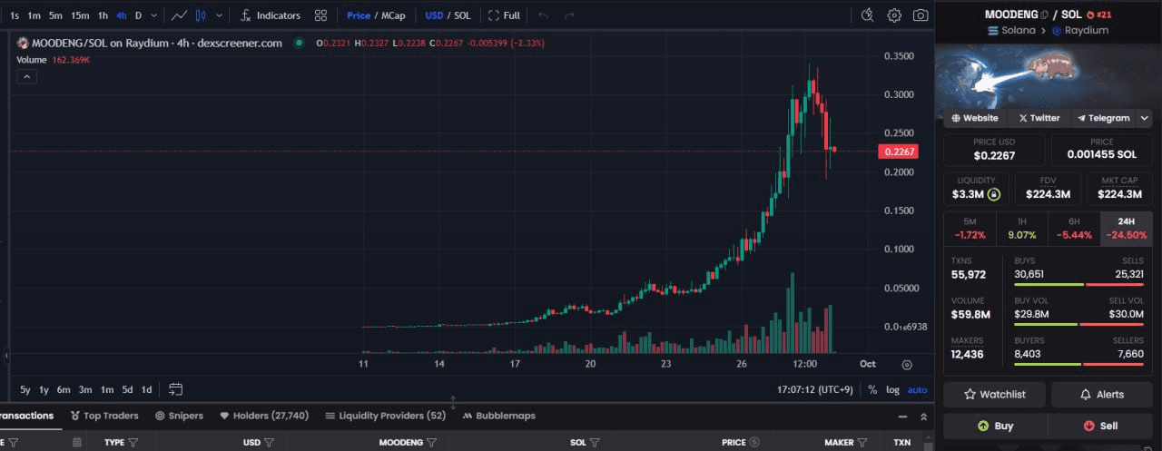The width and height of the screenshot is (1162, 451).
Task: Set chart range to 1d
Action: [x=146, y=389]
